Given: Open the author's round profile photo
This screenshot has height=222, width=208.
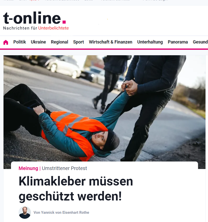Looking at the screenshot, I should coord(25,212).
